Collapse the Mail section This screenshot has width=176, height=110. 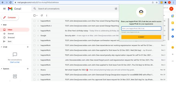click(x=2, y=25)
